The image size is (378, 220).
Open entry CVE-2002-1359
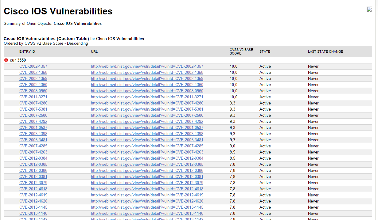point(33,78)
